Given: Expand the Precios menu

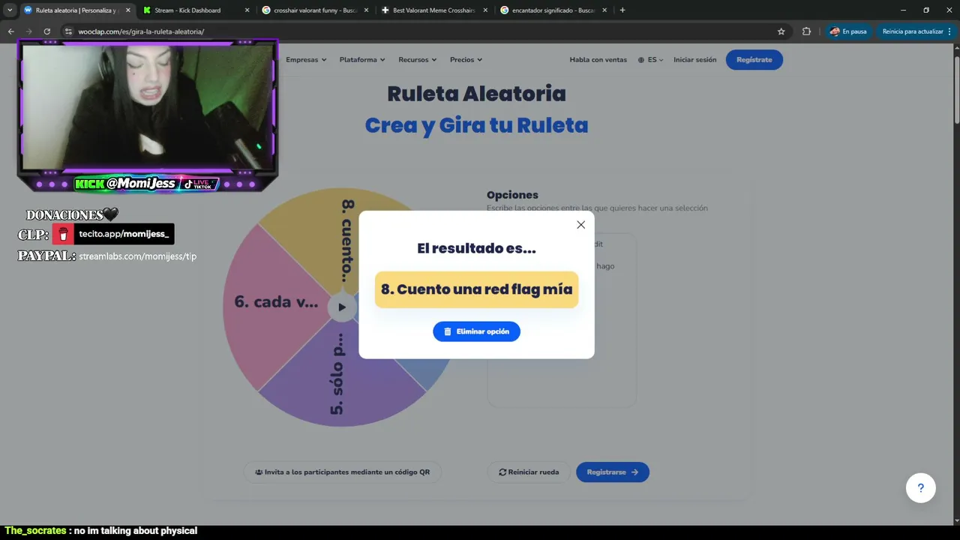Looking at the screenshot, I should point(466,60).
